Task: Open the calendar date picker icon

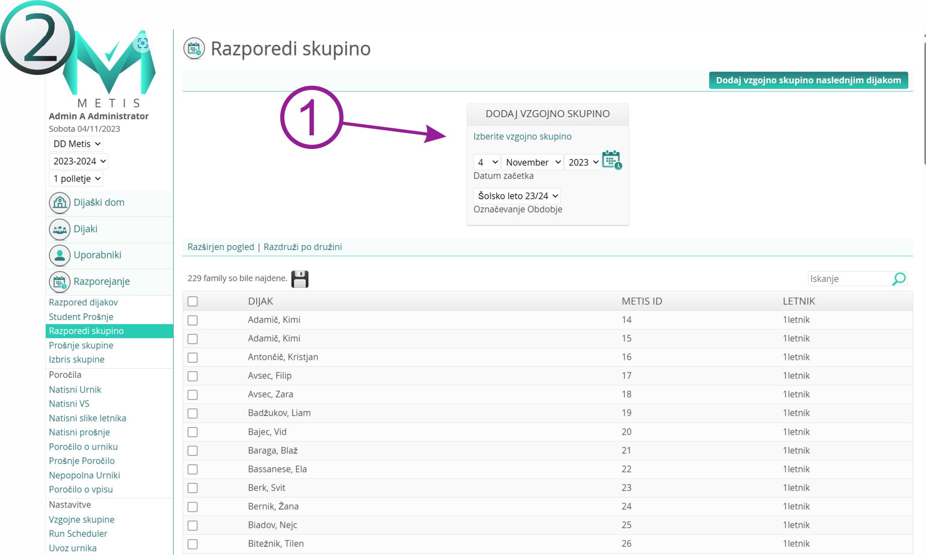Action: point(611,160)
